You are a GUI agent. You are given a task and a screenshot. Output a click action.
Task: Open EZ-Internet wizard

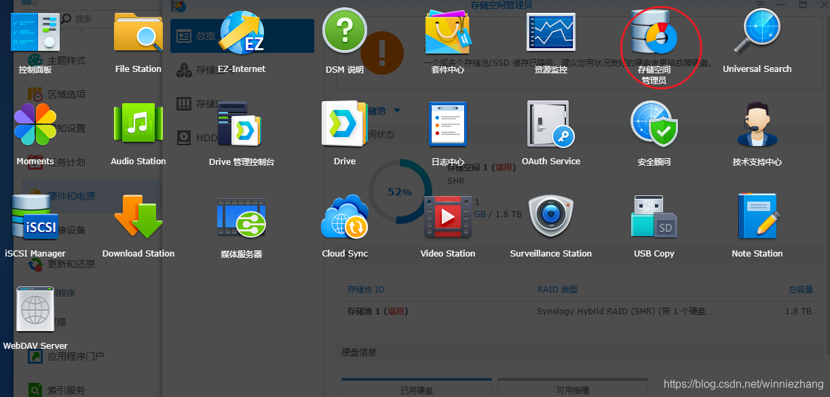(x=242, y=33)
